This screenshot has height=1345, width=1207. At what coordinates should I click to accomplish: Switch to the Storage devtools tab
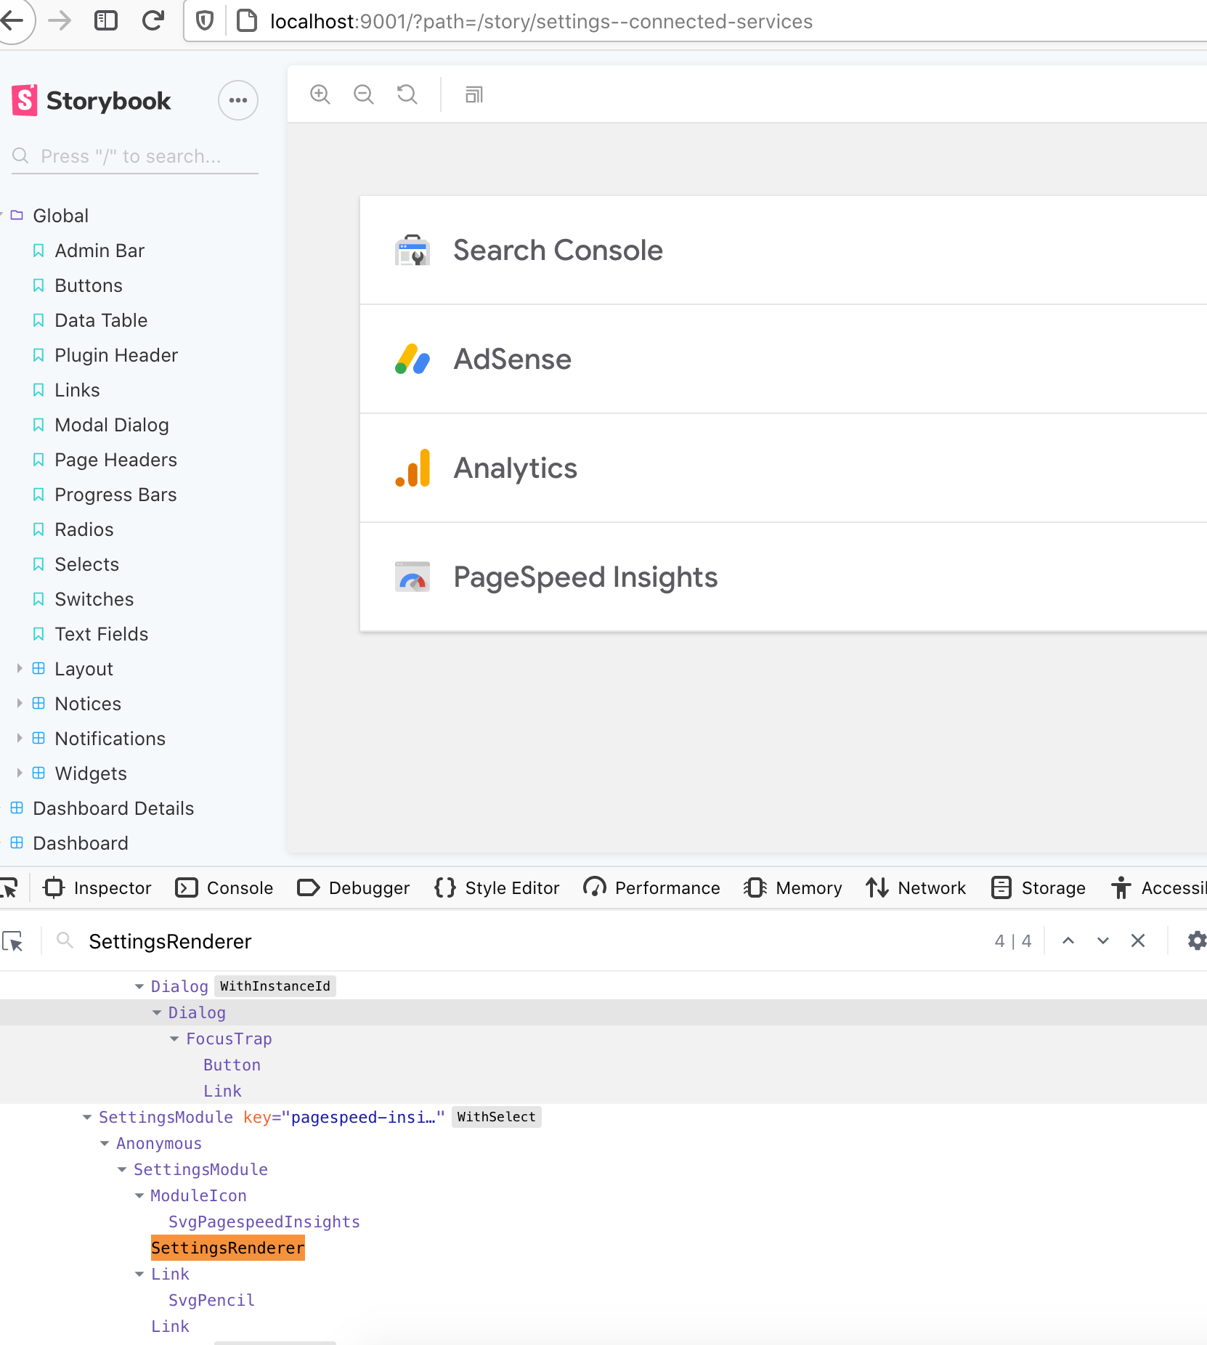1039,887
